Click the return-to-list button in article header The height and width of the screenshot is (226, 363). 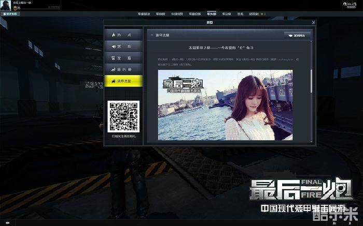click(x=297, y=35)
